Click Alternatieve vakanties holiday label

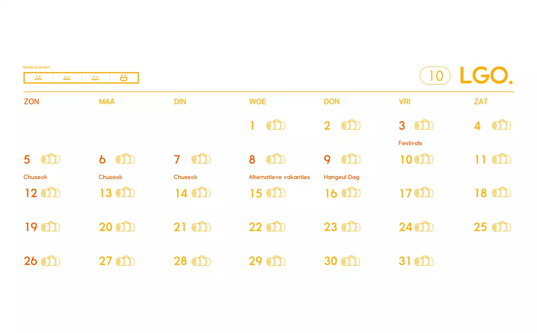pos(279,177)
